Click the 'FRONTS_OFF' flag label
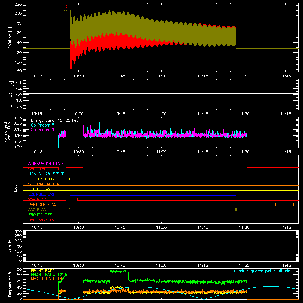 [x=40, y=215]
